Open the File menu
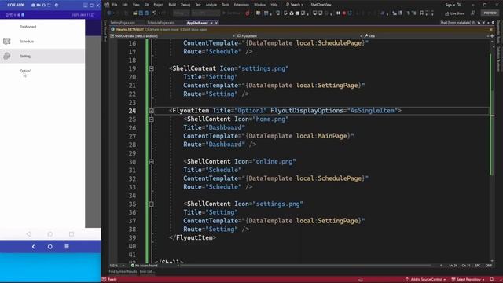The image size is (503, 283). pos(115,5)
